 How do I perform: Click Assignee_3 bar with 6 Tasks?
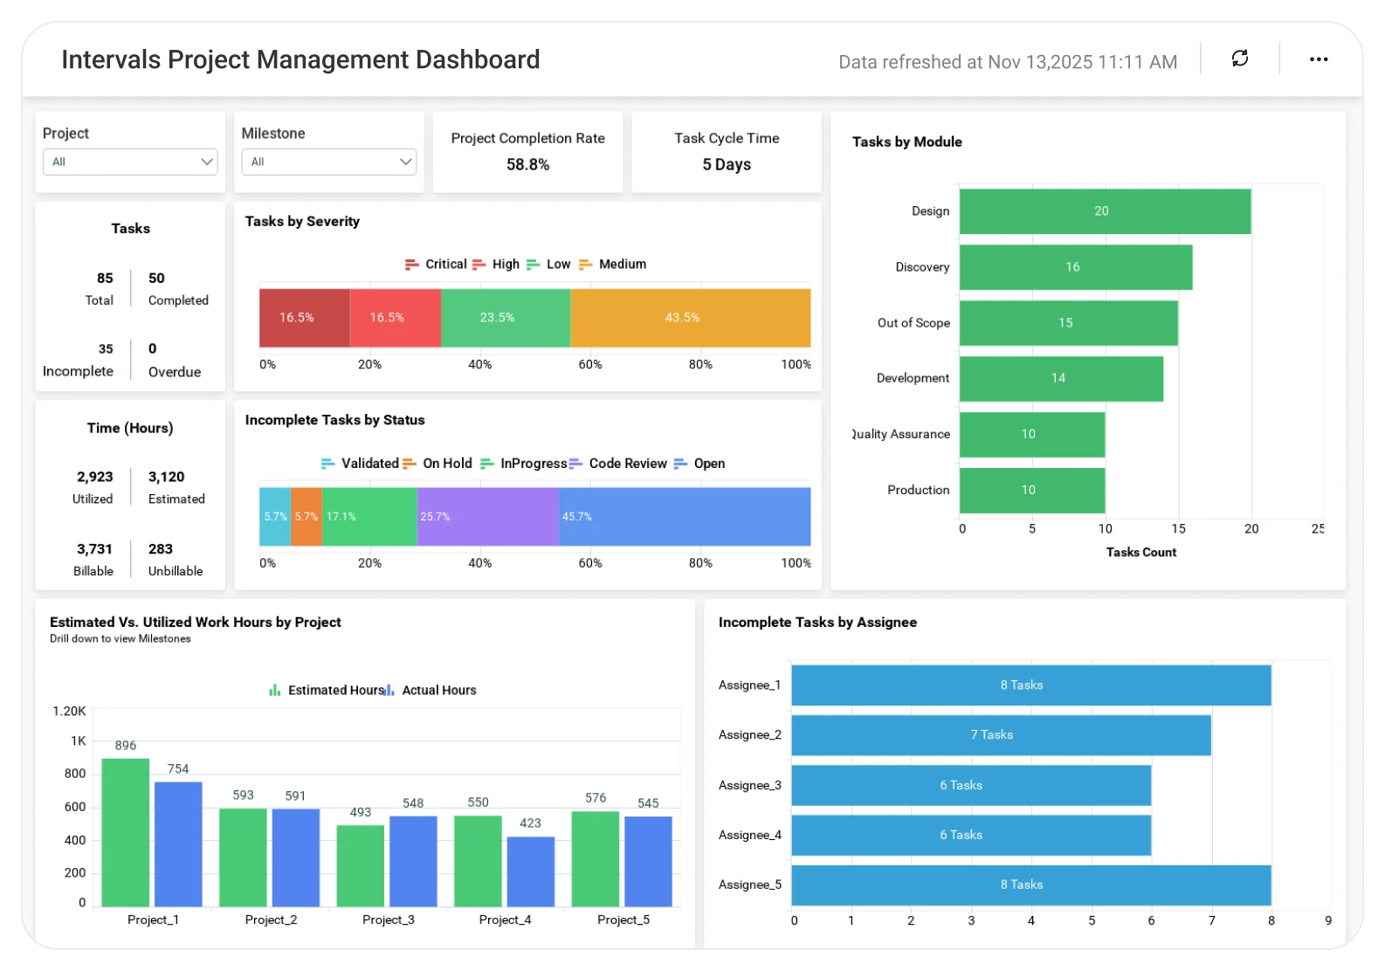point(971,785)
